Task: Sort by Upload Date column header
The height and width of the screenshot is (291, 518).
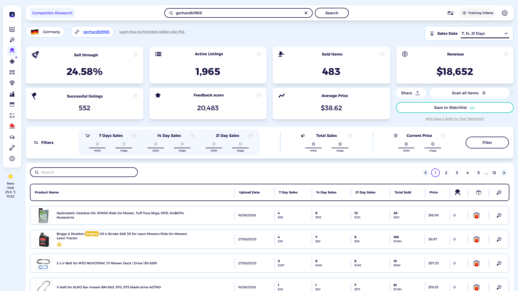Action: coord(249,192)
